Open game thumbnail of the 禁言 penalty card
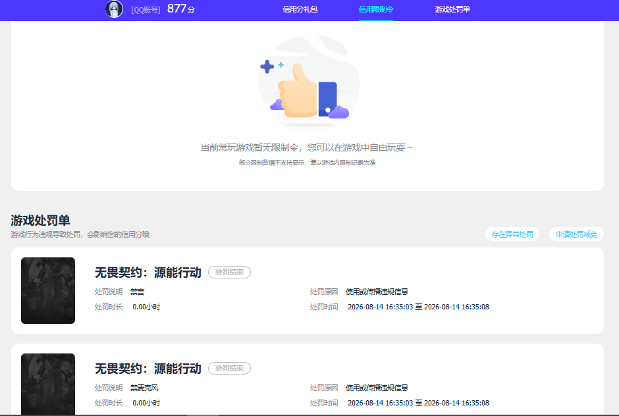 (48, 290)
